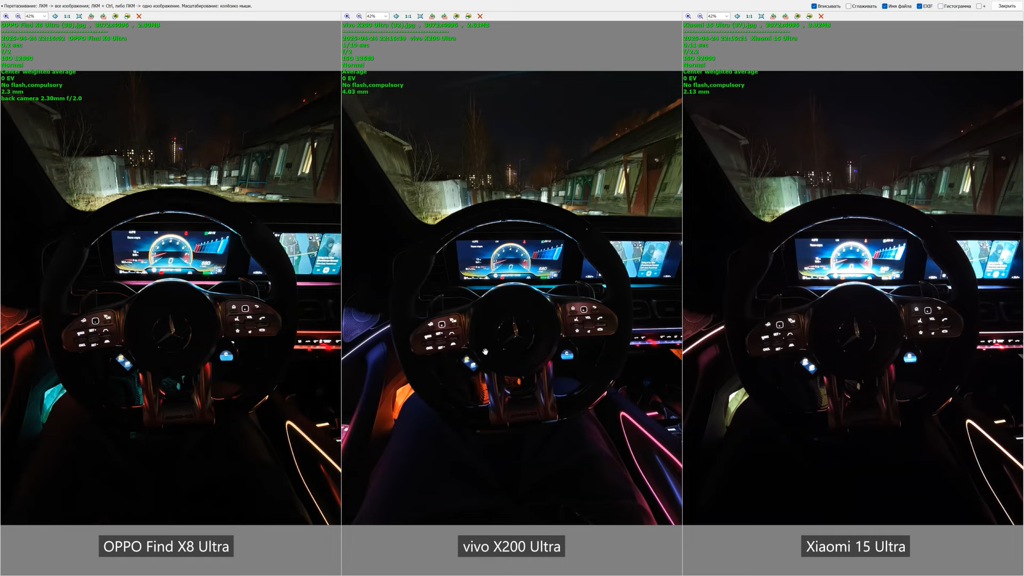1024x576 pixels.
Task: Click the OPPO Find X8 Ultra photo
Action: 171,298
